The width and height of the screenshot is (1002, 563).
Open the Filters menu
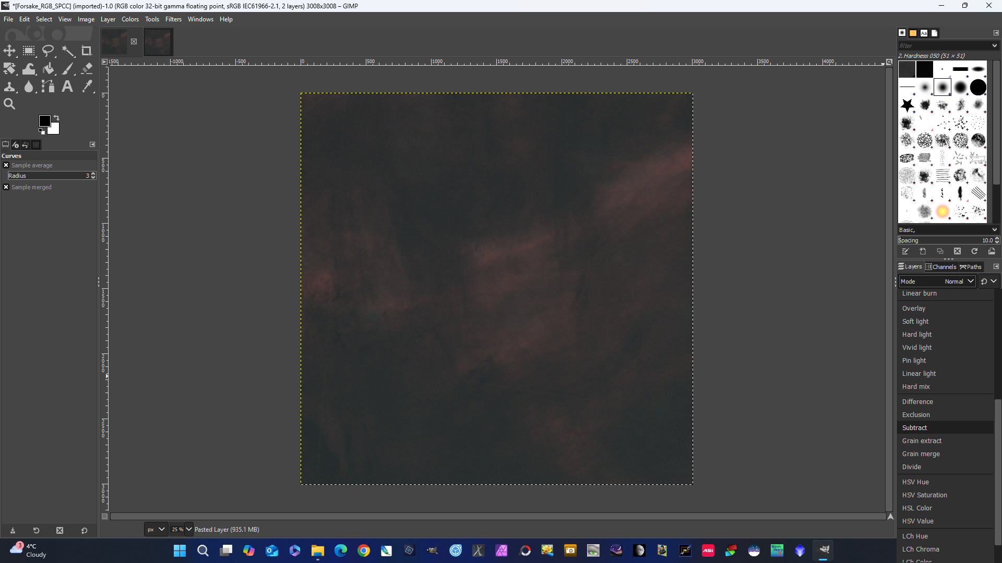pyautogui.click(x=173, y=19)
